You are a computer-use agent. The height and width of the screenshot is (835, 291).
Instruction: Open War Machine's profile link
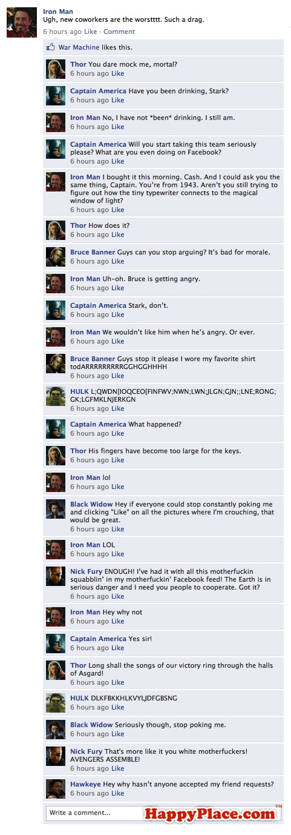click(79, 47)
